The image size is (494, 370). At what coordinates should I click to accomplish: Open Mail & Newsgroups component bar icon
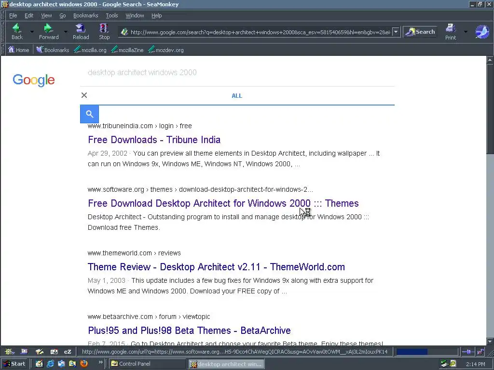coord(24,351)
